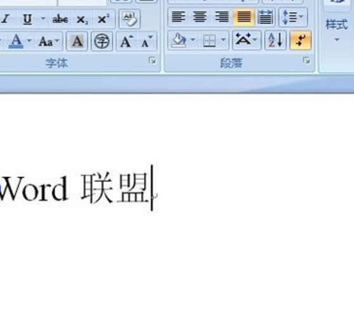This screenshot has width=354, height=315.
Task: Open underline style dropdown arrow
Action: (43, 19)
